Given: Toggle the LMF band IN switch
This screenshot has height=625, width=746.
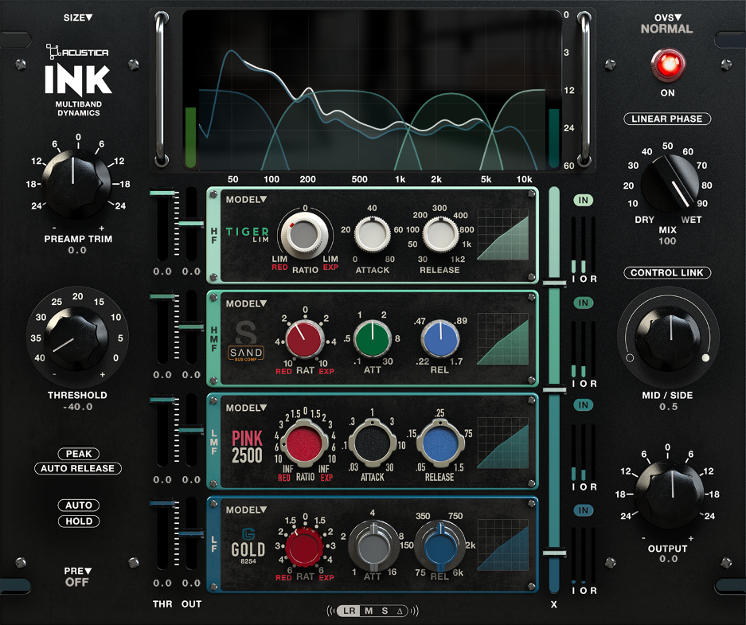Looking at the screenshot, I should [x=584, y=405].
